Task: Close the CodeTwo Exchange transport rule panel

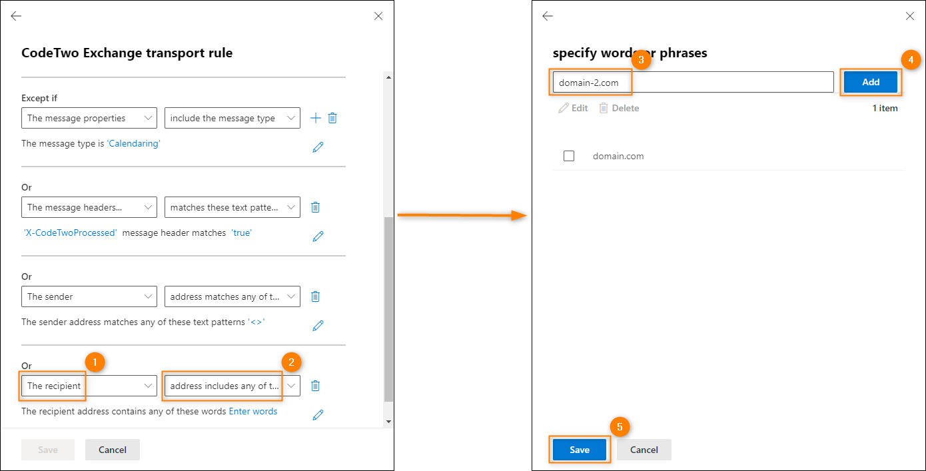Action: pos(378,16)
